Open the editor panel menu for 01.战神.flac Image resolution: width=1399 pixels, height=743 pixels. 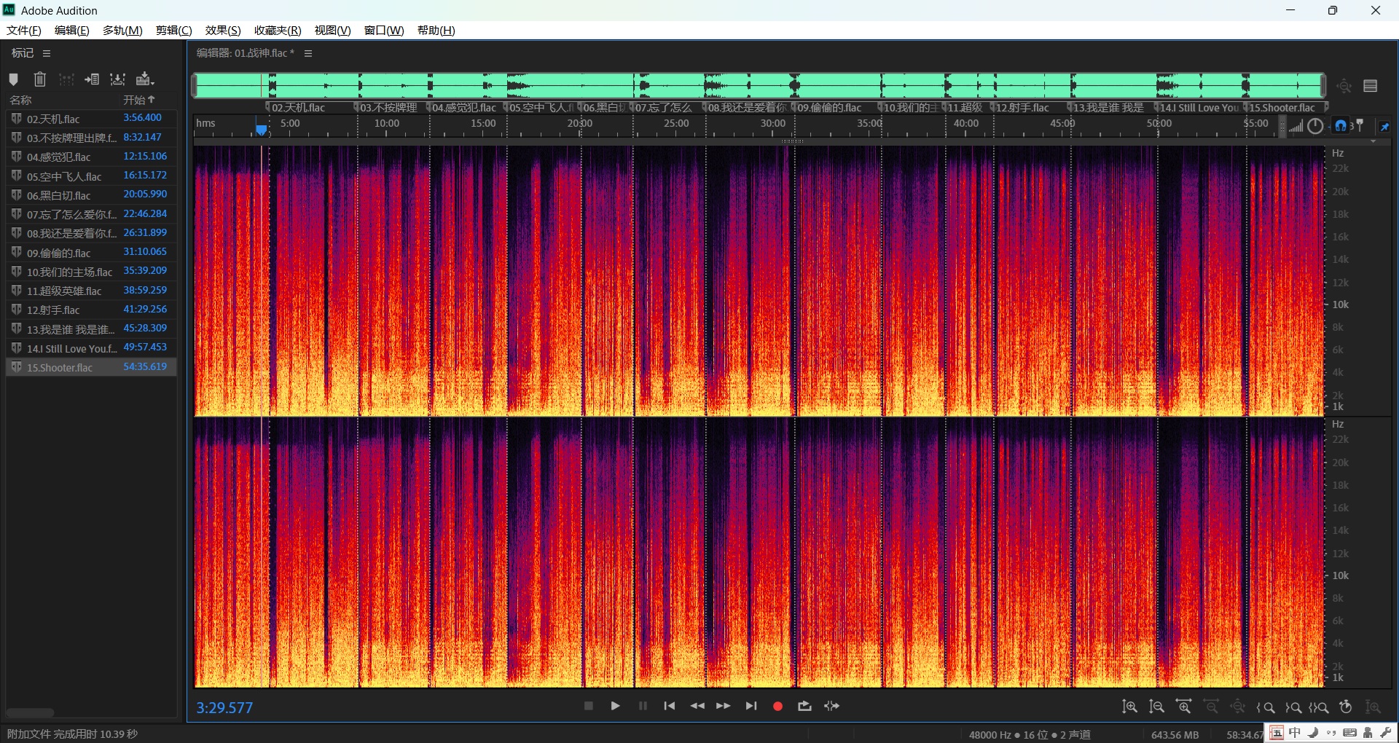click(x=308, y=53)
